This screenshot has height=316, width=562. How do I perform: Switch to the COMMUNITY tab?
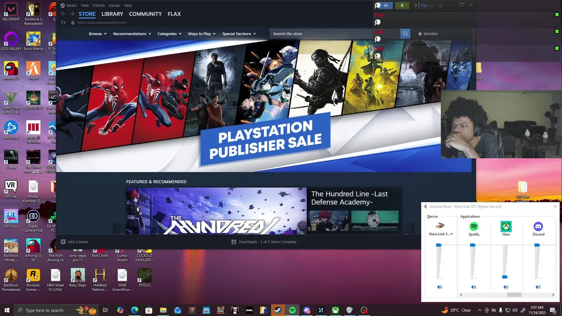point(145,14)
